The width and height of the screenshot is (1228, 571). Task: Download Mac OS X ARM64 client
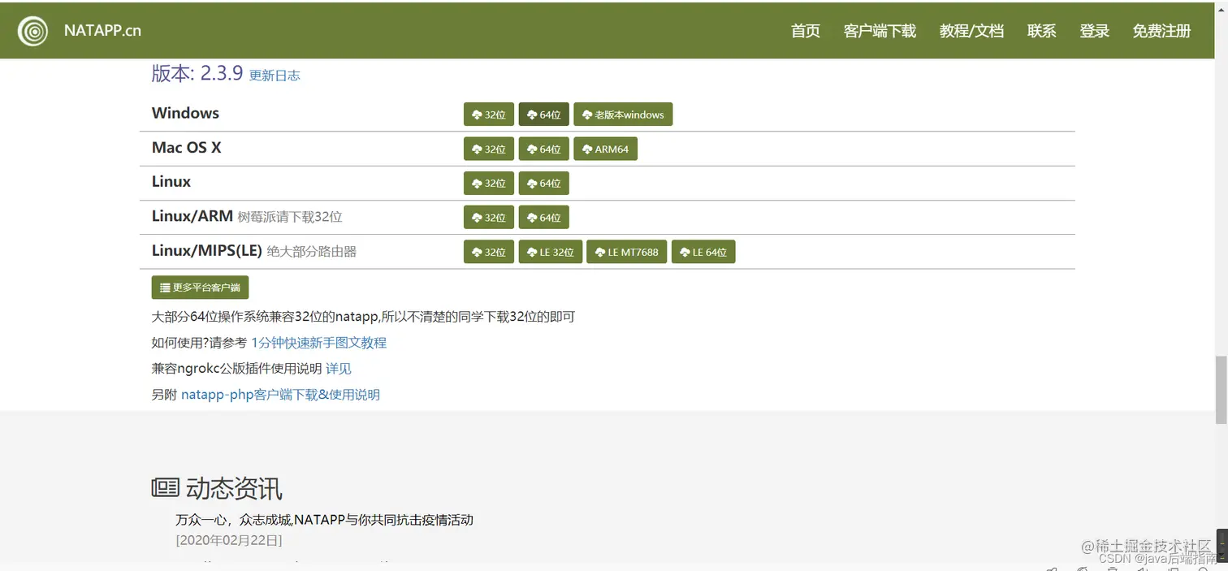(606, 149)
